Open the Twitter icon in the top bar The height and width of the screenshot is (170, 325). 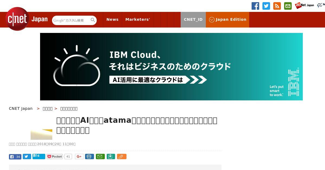pos(266,6)
